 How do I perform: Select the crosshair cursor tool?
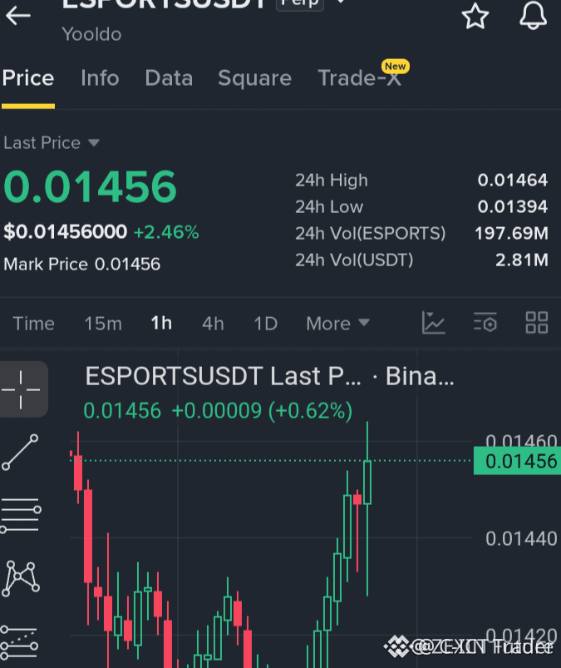pos(22,389)
